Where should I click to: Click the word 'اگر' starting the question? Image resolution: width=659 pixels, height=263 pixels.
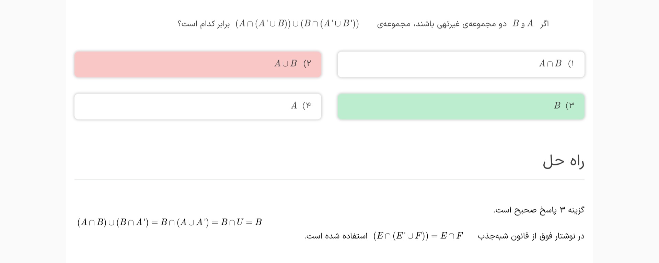pos(544,24)
